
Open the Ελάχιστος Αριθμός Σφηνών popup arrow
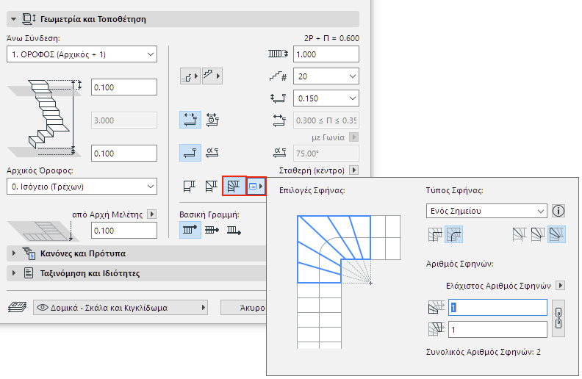tap(561, 285)
